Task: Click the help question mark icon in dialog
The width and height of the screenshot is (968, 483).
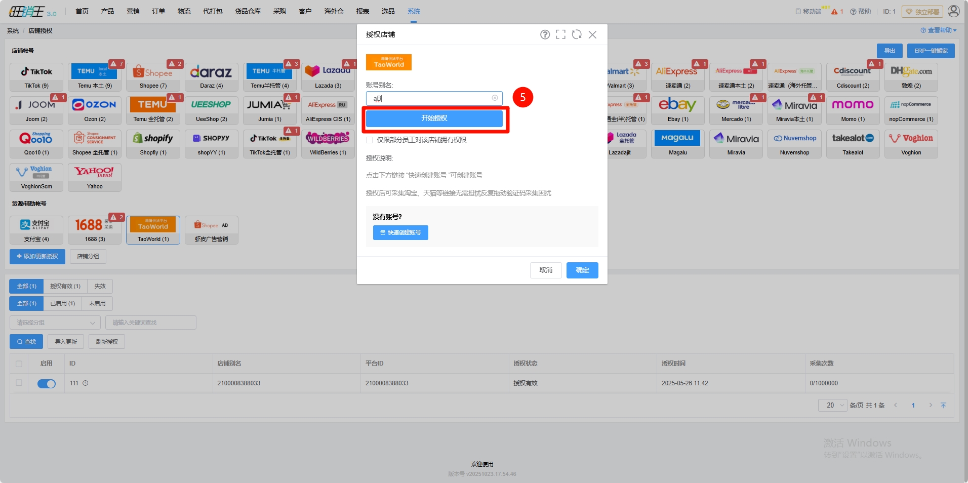Action: (x=545, y=34)
